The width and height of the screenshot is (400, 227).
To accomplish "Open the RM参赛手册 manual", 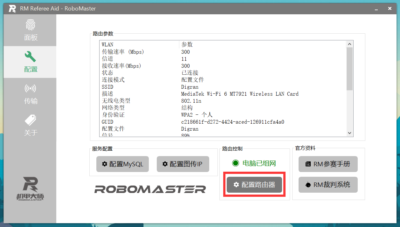I will pos(328,164).
